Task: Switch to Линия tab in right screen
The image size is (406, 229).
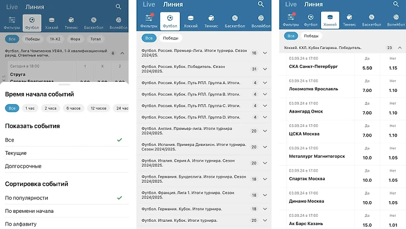Action: [313, 4]
